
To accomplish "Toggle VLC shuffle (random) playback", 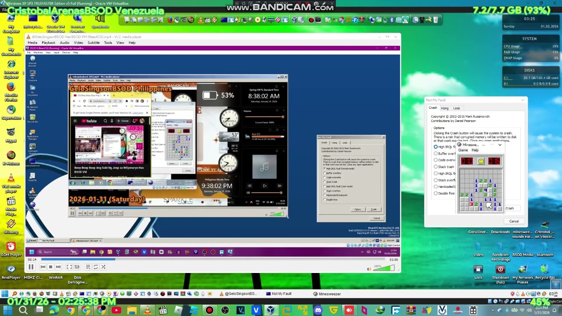I will (103, 267).
